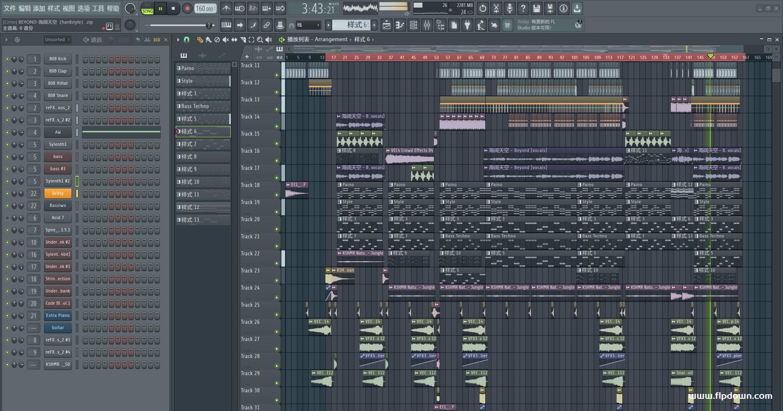
Task: Open the audio editor scissors icon
Action: pyautogui.click(x=496, y=8)
